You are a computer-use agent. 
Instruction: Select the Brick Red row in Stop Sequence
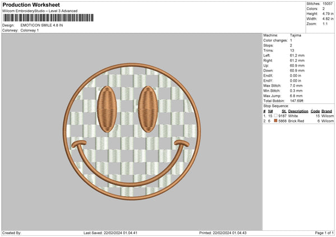297,121
